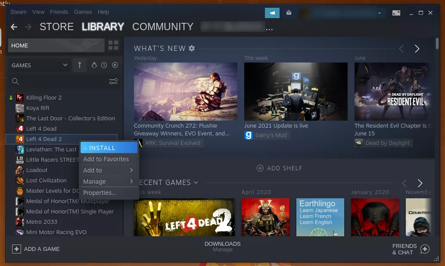The width and height of the screenshot is (445, 266).
Task: Expand the Recent Games shelf dropdown
Action: [x=196, y=182]
